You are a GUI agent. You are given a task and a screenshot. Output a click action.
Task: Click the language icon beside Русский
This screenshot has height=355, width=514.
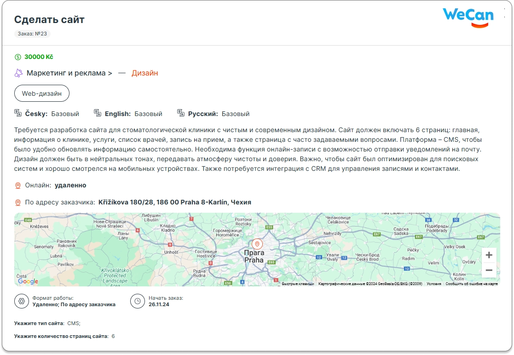point(181,113)
